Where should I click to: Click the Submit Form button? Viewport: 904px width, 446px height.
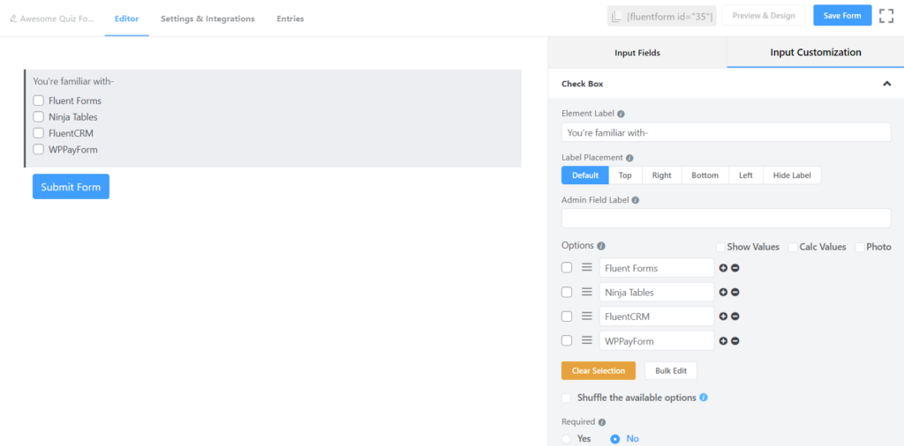coord(71,187)
